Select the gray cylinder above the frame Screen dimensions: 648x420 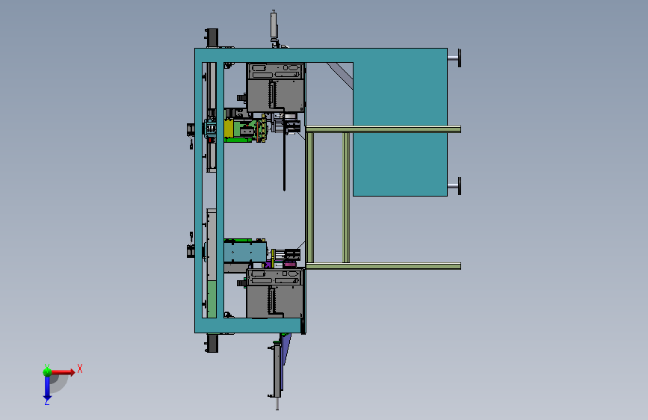pos(274,25)
